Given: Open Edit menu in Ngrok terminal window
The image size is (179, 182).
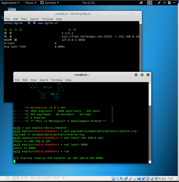Looking at the screenshot, I should pos(16,19).
